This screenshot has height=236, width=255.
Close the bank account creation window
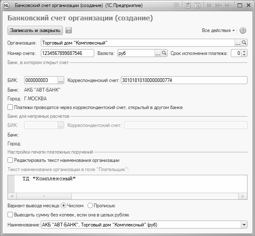(x=248, y=5)
